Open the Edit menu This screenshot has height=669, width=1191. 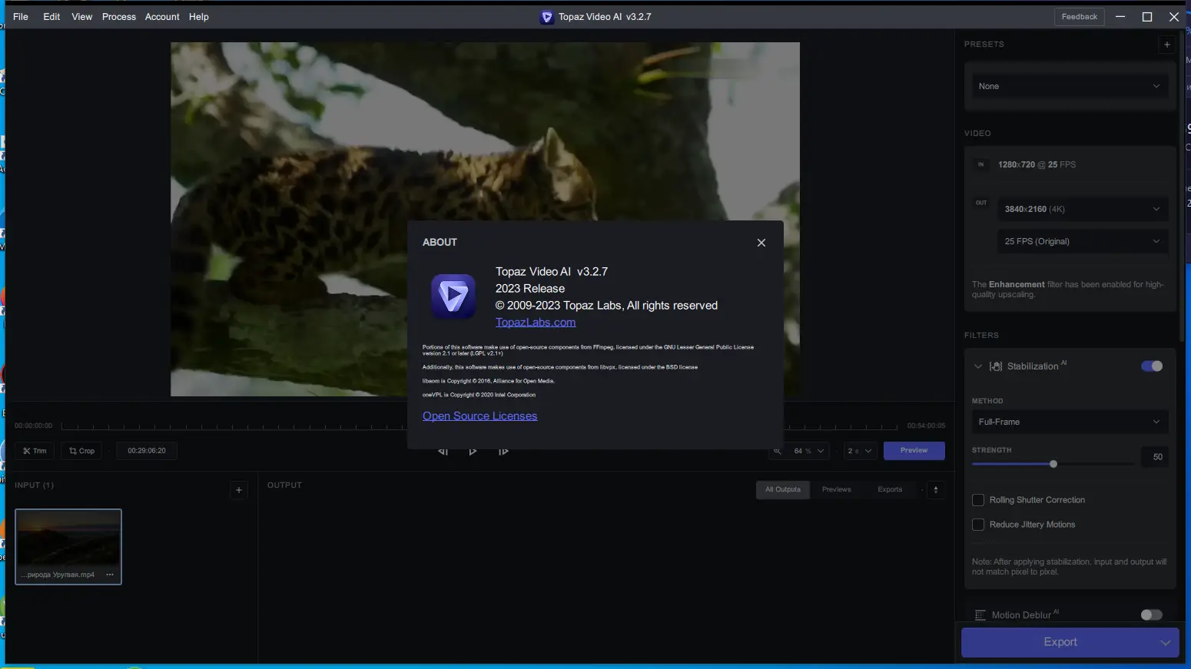coord(51,17)
